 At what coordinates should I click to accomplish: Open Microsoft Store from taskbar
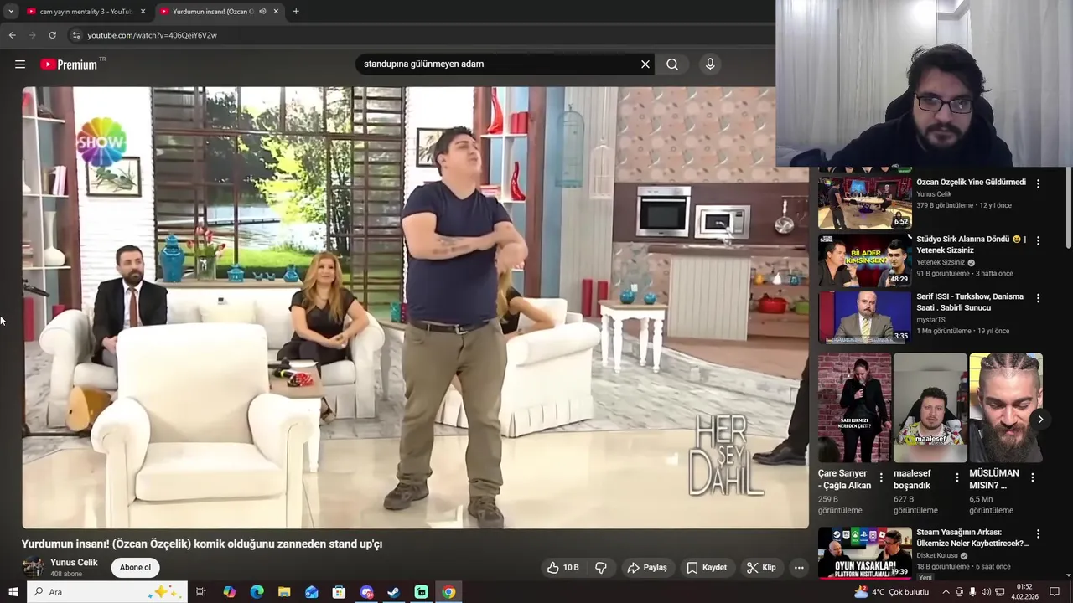[x=339, y=592]
